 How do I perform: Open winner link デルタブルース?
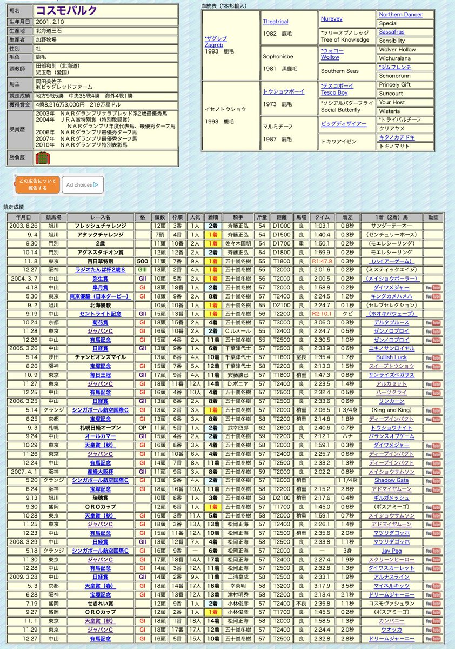point(391,322)
